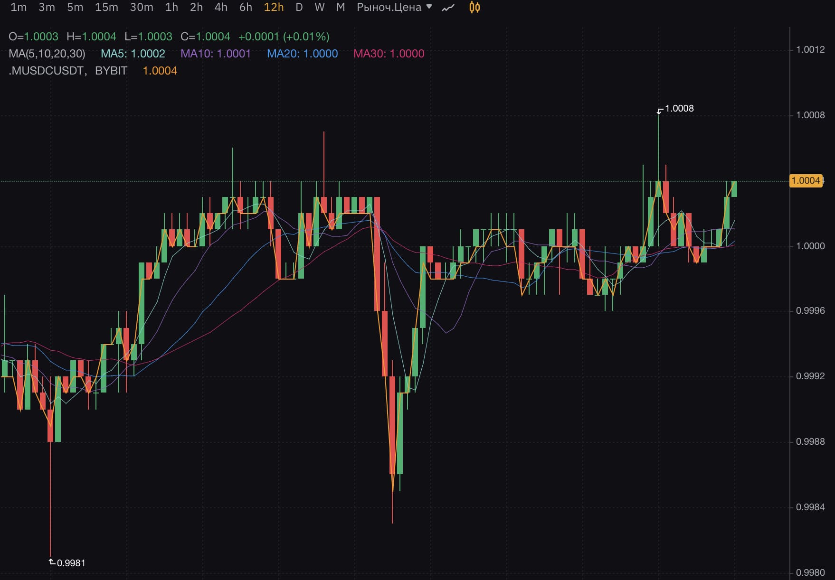Click the 0.9988 price axis label

(811, 442)
